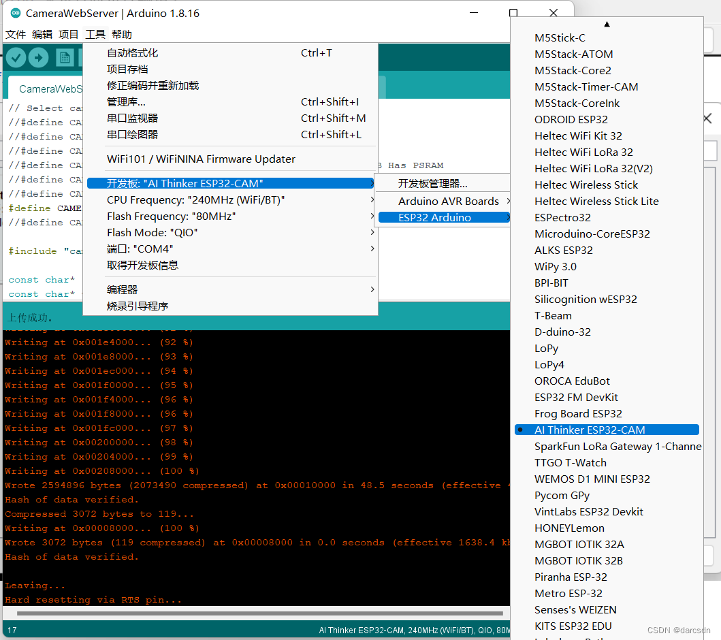
Task: Switch to the CameraWebServer sketch tab
Action: pyautogui.click(x=46, y=89)
